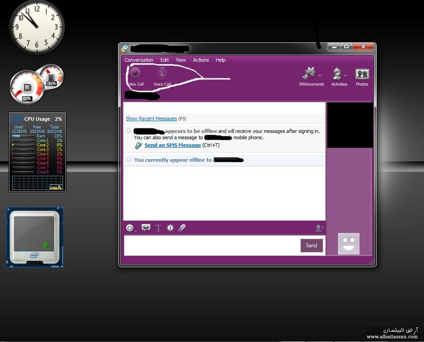424x342 pixels.
Task: Click the window resize grip in the corner
Action: [x=371, y=261]
